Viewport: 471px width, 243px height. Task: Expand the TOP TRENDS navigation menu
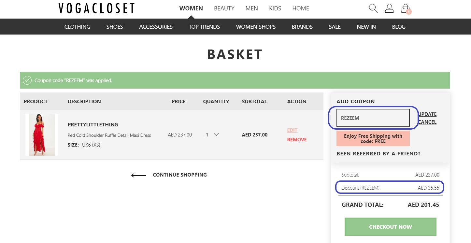coord(204,27)
